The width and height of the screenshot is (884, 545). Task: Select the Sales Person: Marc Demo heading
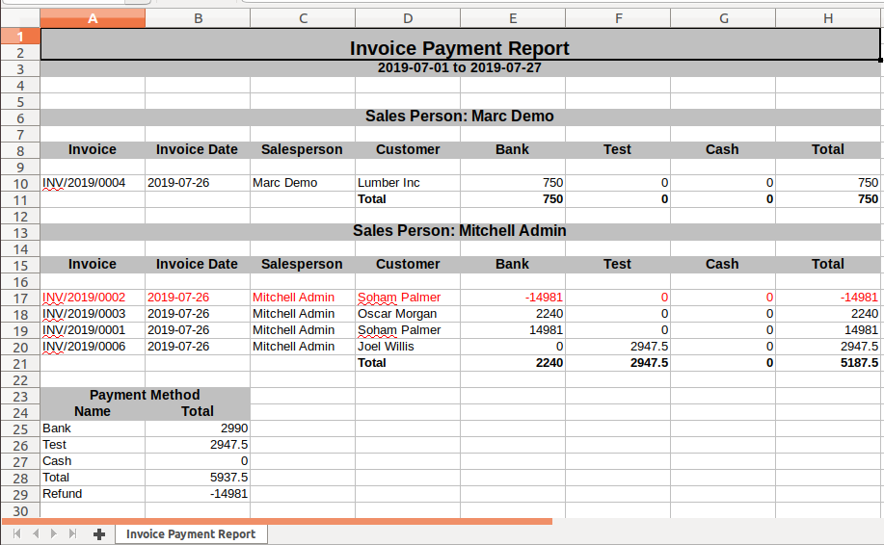point(460,117)
